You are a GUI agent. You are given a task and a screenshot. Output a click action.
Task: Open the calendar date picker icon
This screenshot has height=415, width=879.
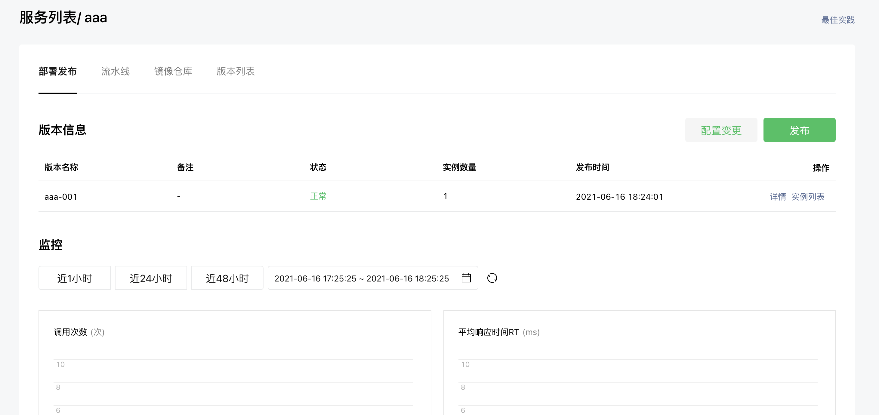(466, 278)
